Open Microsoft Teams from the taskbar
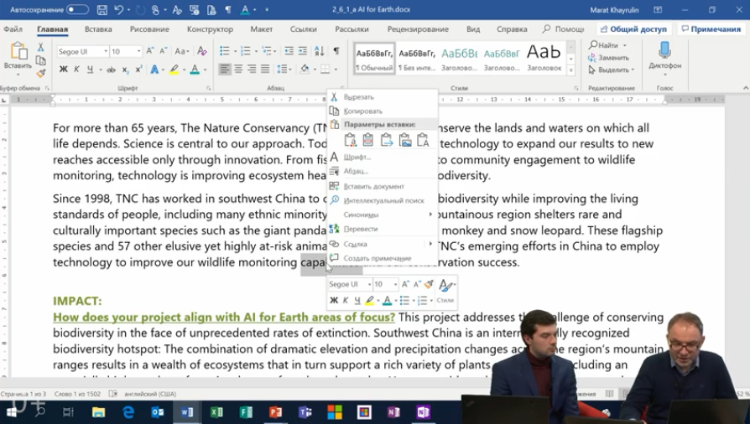This screenshot has height=424, width=750. tap(305, 412)
